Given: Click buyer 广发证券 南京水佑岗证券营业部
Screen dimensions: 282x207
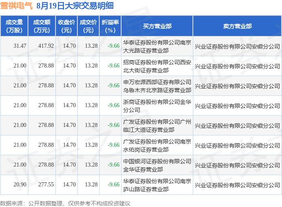Looking at the screenshot, I should click(157, 146).
